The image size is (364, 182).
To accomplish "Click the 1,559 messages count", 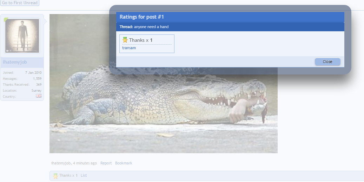I will [37, 78].
